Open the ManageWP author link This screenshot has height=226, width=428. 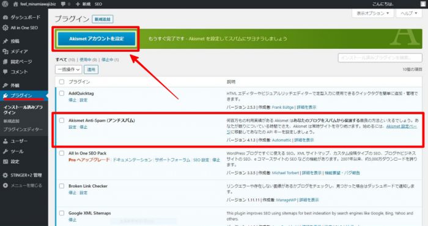tap(286, 200)
